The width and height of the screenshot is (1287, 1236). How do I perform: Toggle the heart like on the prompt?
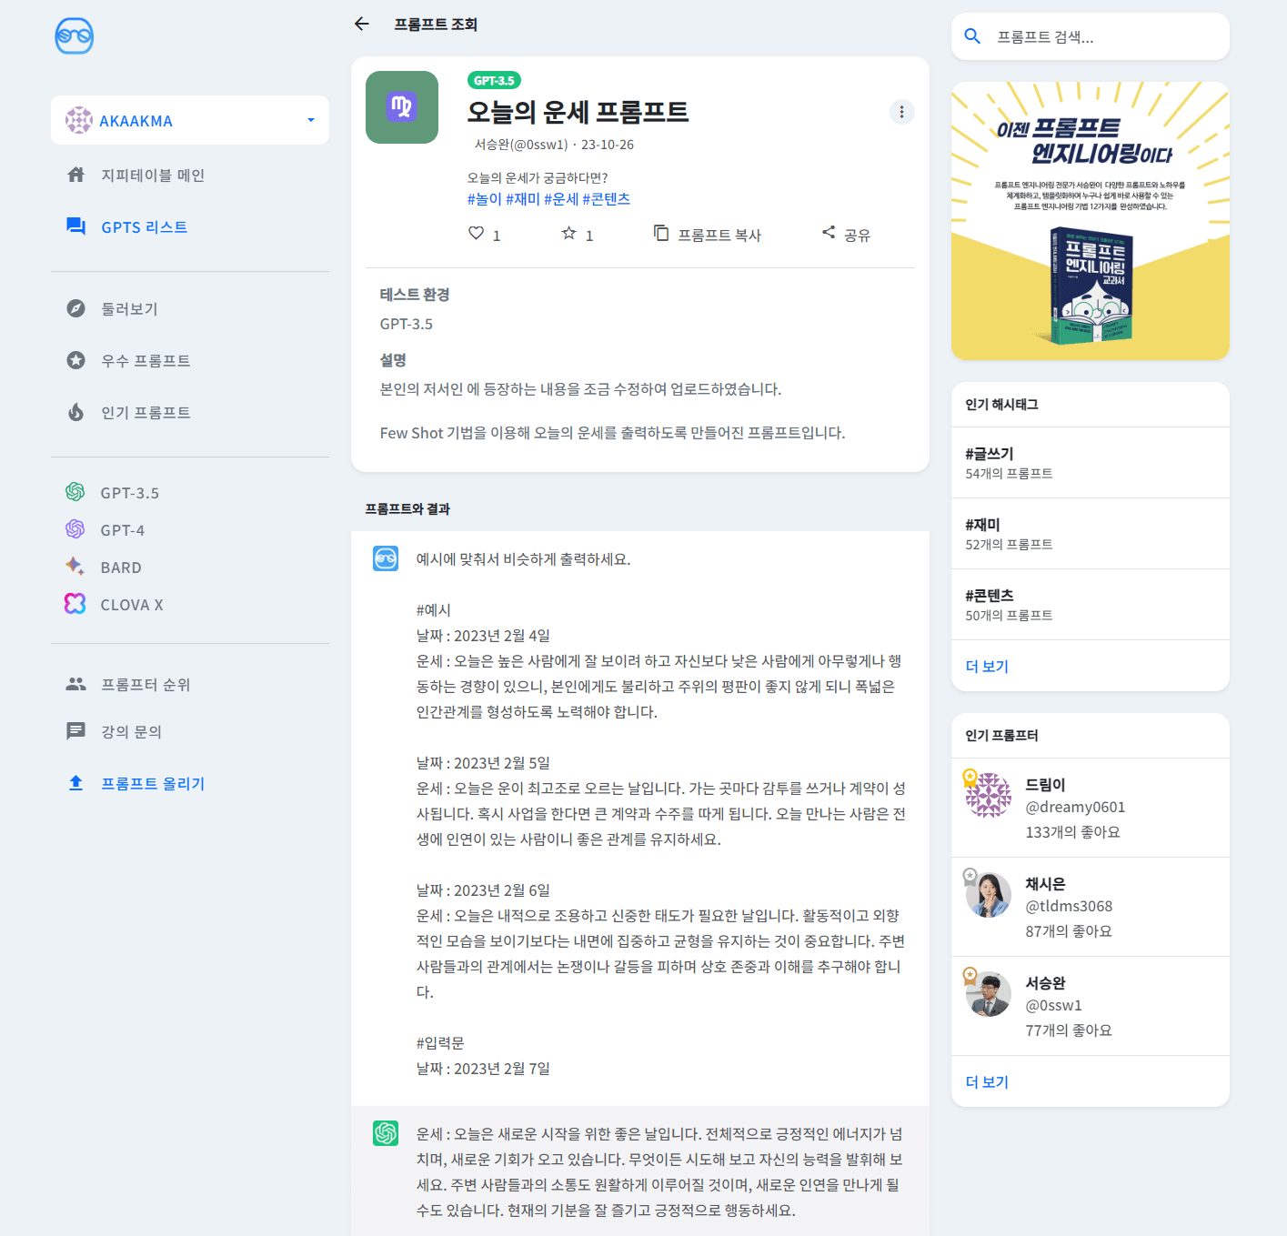pos(476,233)
